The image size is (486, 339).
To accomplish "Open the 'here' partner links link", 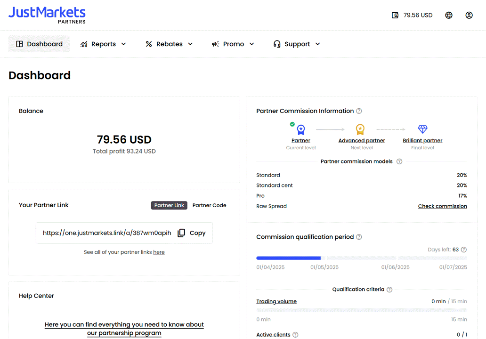I will coord(159,252).
